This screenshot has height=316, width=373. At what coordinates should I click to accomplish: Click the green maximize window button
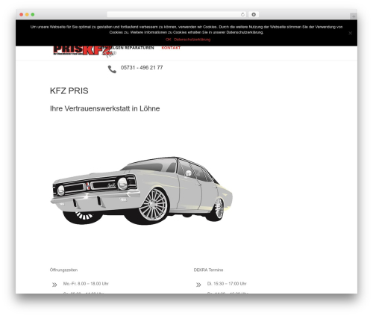coord(33,14)
